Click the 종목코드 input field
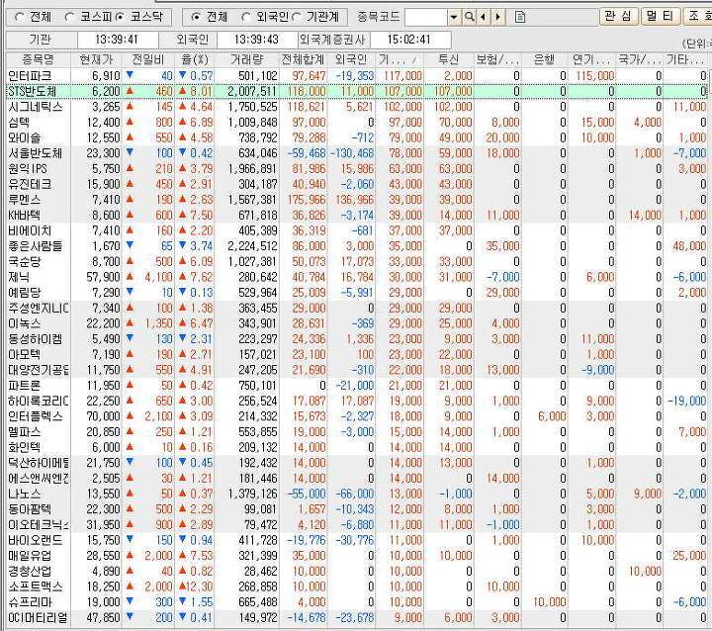Viewport: 712px width, 631px height. click(426, 17)
